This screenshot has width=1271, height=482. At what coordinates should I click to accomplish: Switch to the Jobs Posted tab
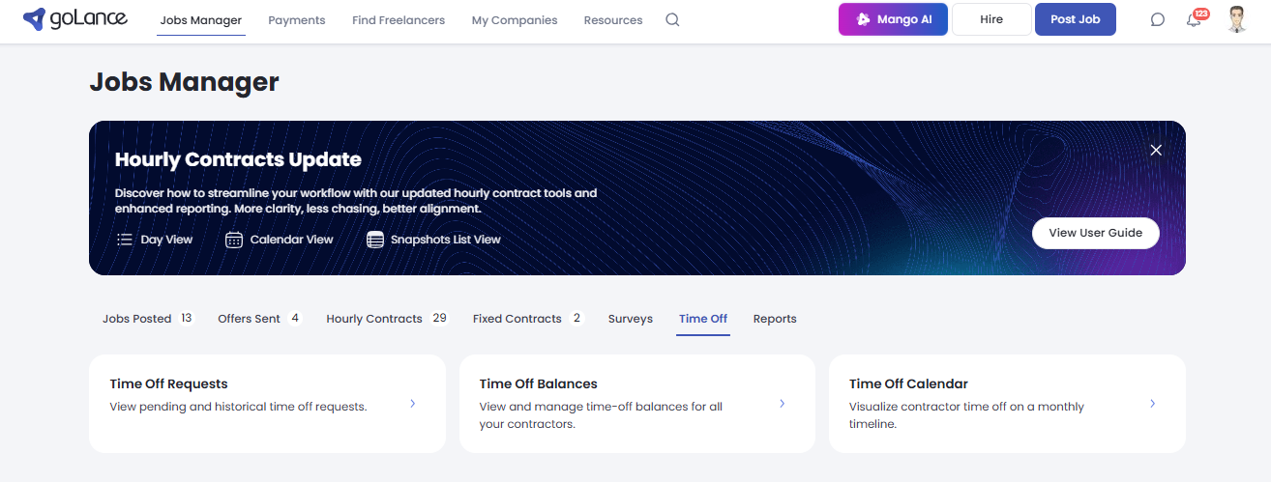(x=136, y=319)
